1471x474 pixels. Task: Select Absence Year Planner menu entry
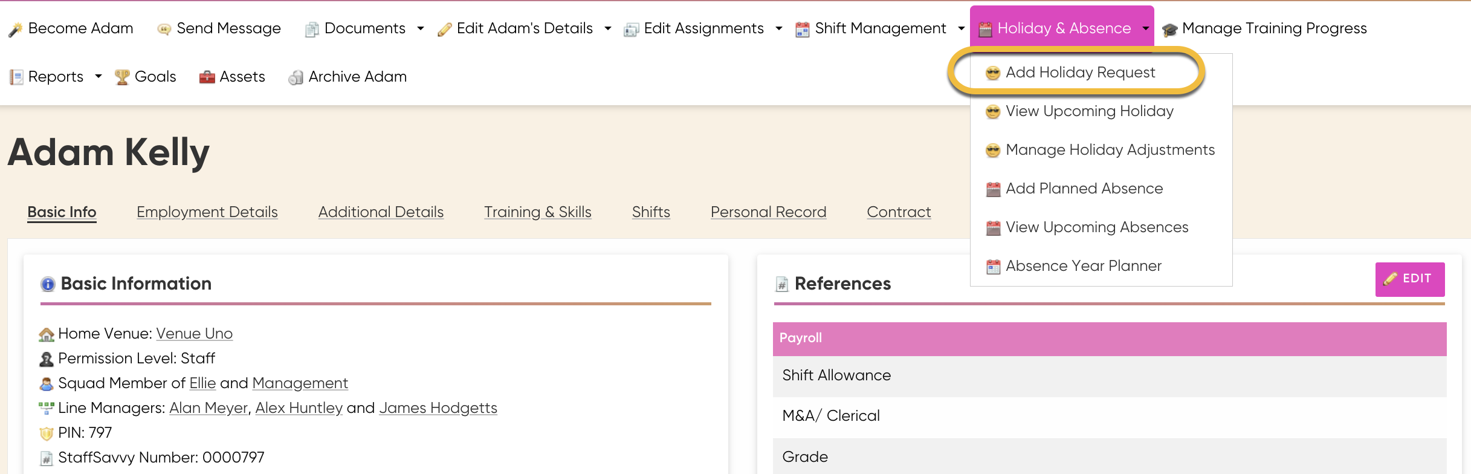click(x=1083, y=266)
